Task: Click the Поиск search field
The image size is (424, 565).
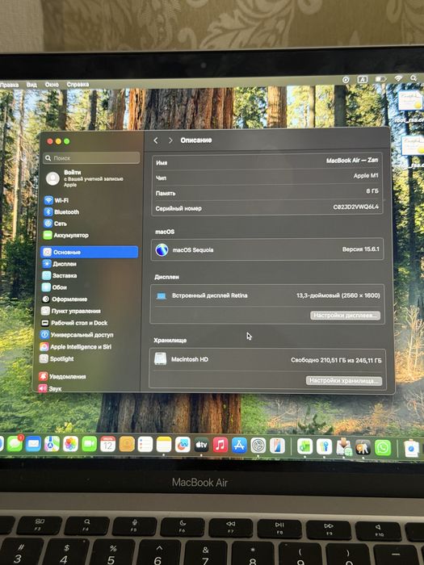Action: tap(91, 158)
